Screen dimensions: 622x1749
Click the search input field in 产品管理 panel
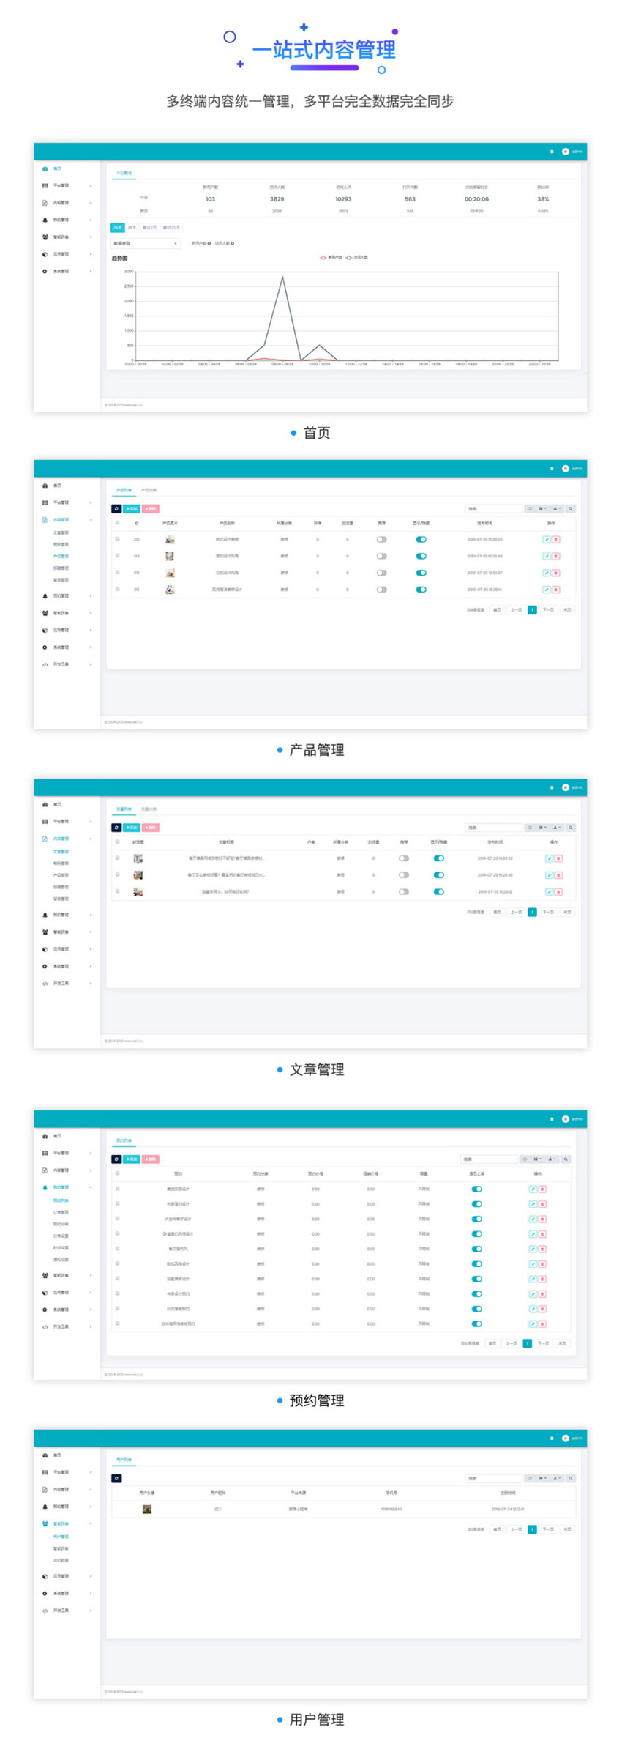click(x=493, y=509)
